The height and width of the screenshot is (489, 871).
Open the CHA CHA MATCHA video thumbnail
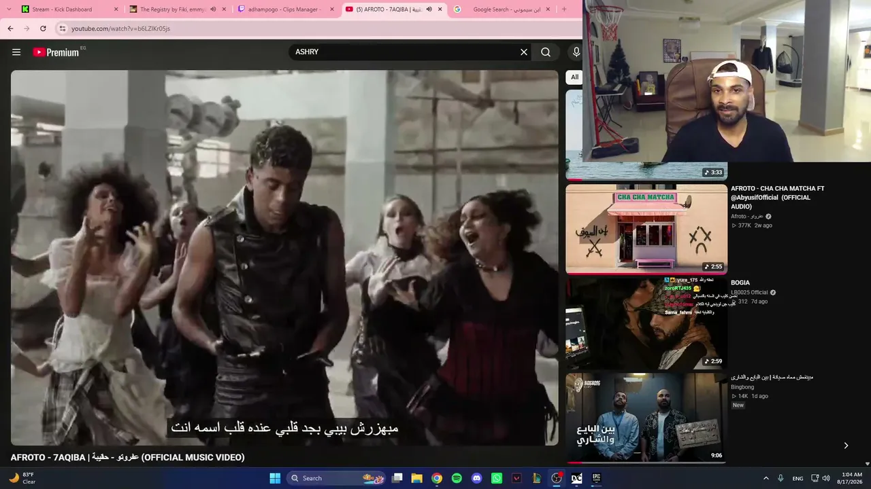pos(646,229)
